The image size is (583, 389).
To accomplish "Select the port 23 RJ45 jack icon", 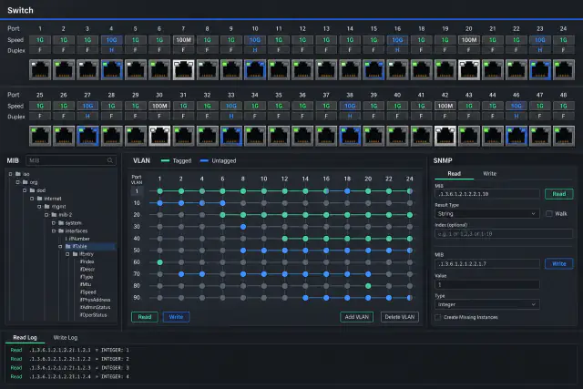I will 540,69.
